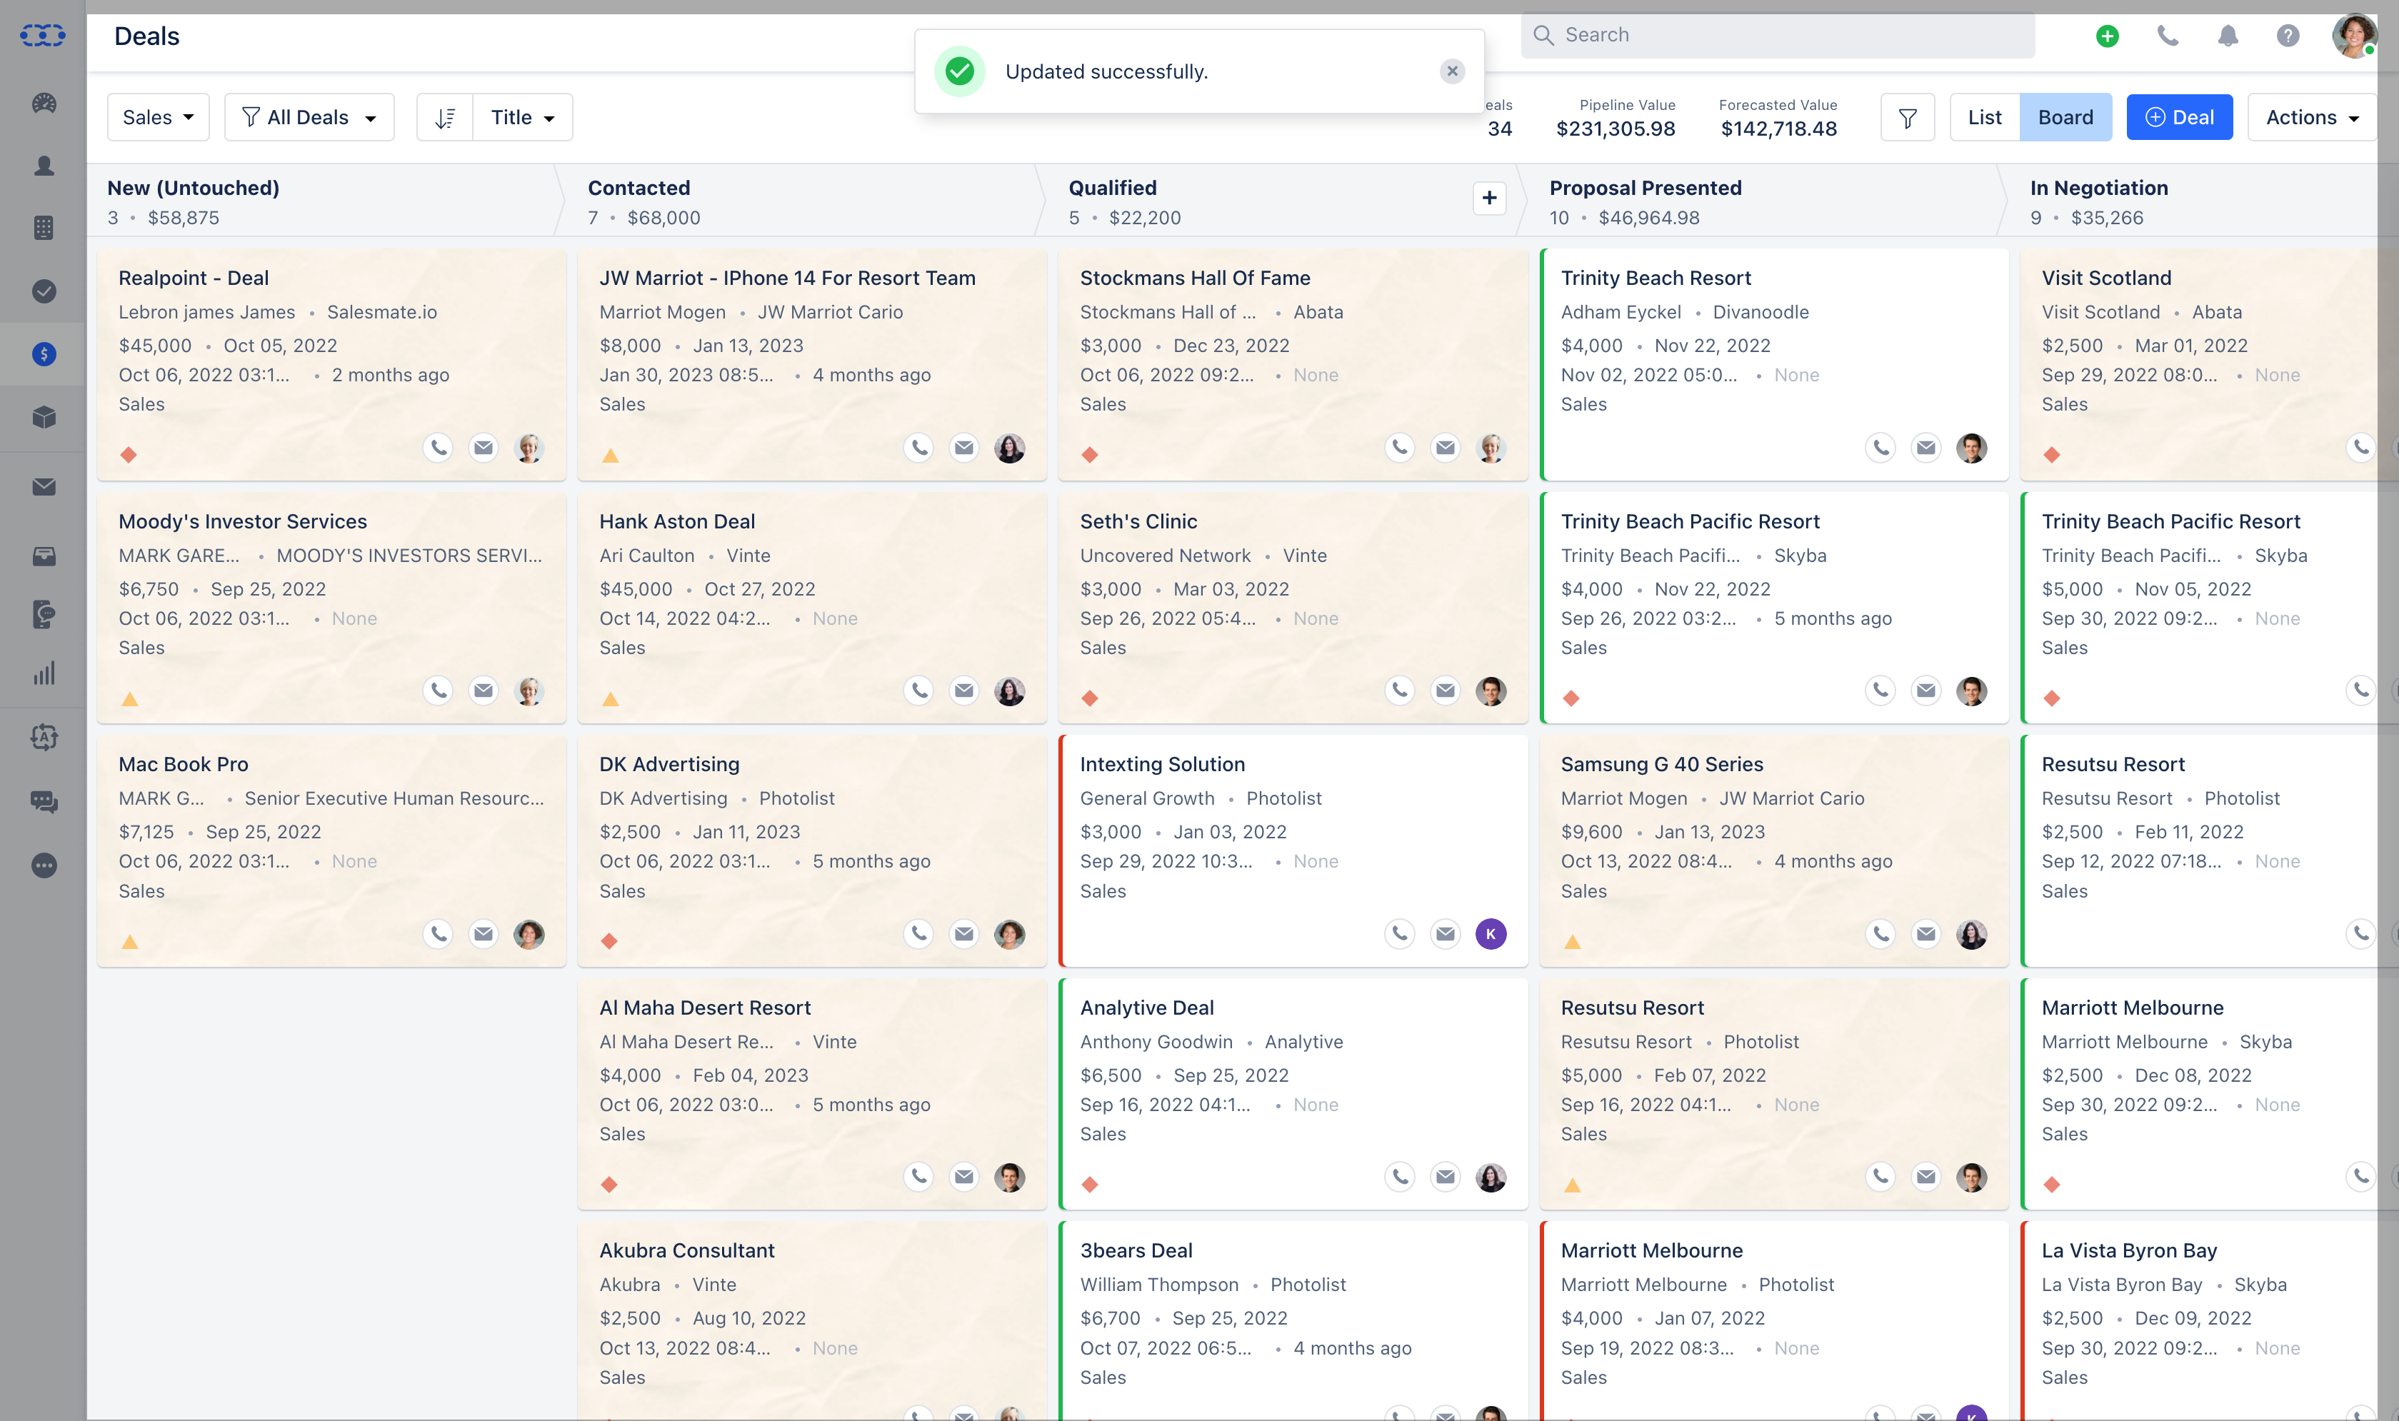Open the reports bar chart sidebar icon
The width and height of the screenshot is (2399, 1421).
tap(44, 673)
